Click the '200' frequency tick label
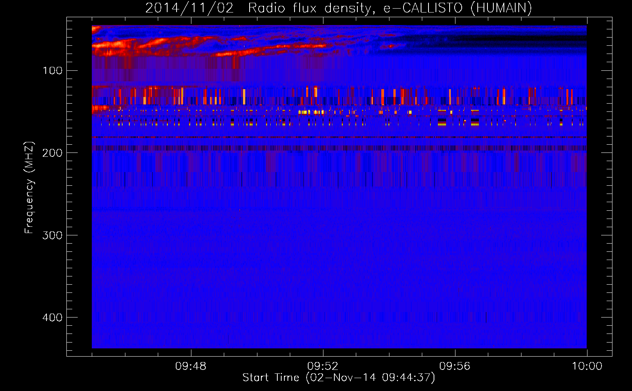The width and height of the screenshot is (632, 391). click(52, 153)
